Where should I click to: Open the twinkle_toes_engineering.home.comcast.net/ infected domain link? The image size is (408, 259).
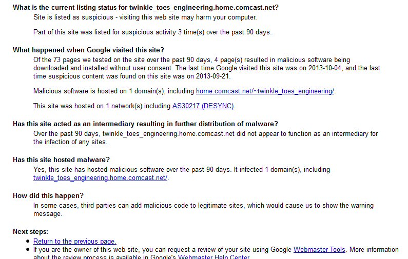(x=100, y=178)
